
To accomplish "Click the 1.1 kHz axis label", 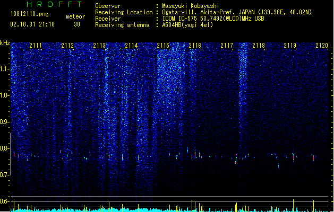I will point(5,69).
